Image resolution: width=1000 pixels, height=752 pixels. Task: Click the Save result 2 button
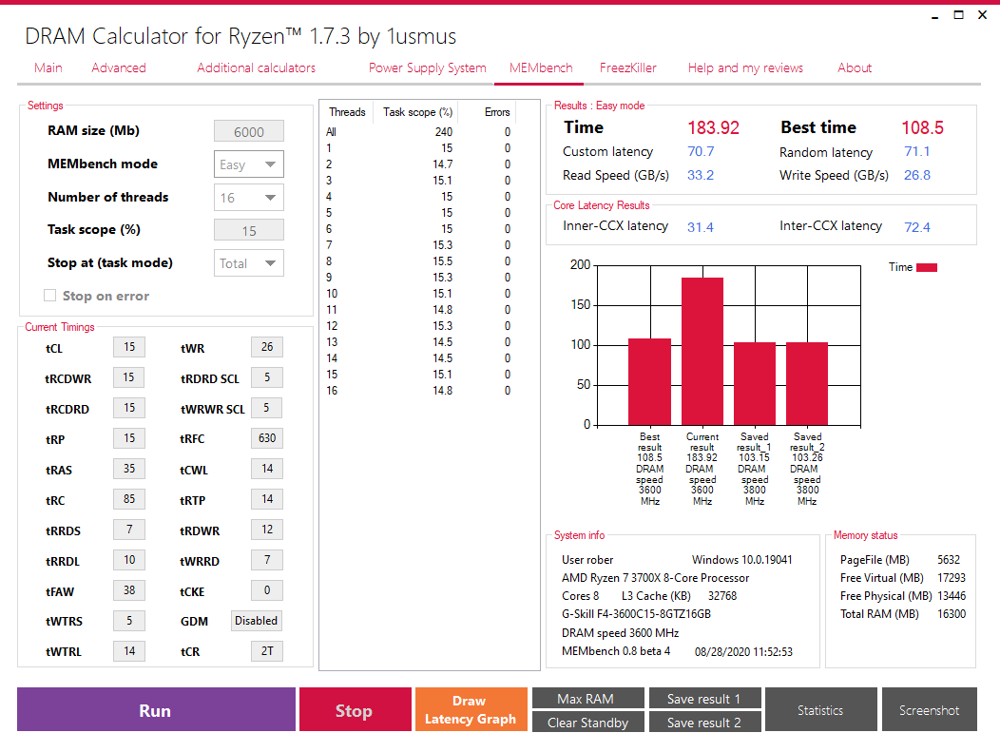point(704,722)
